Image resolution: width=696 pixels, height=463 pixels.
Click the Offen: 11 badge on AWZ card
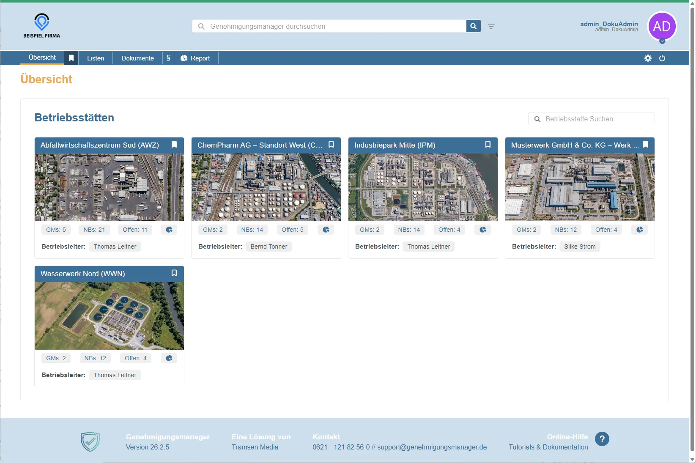pyautogui.click(x=135, y=230)
